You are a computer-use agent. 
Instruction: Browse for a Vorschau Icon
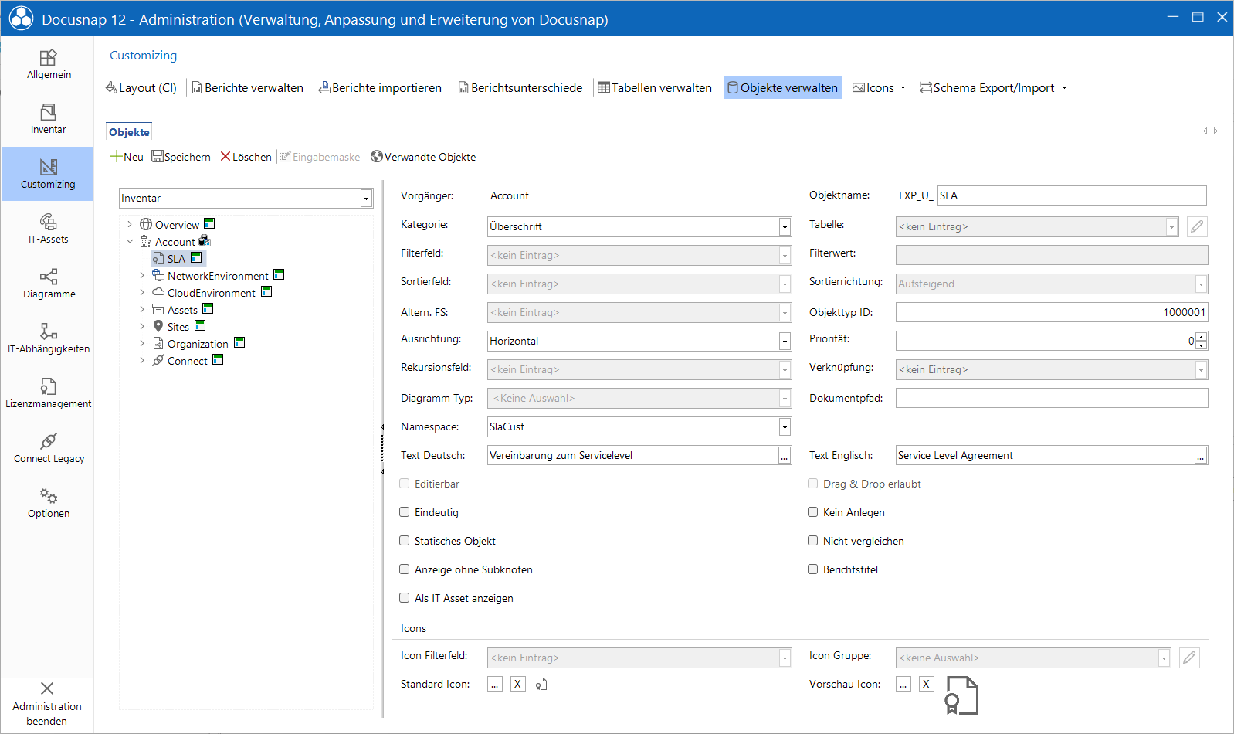point(903,684)
